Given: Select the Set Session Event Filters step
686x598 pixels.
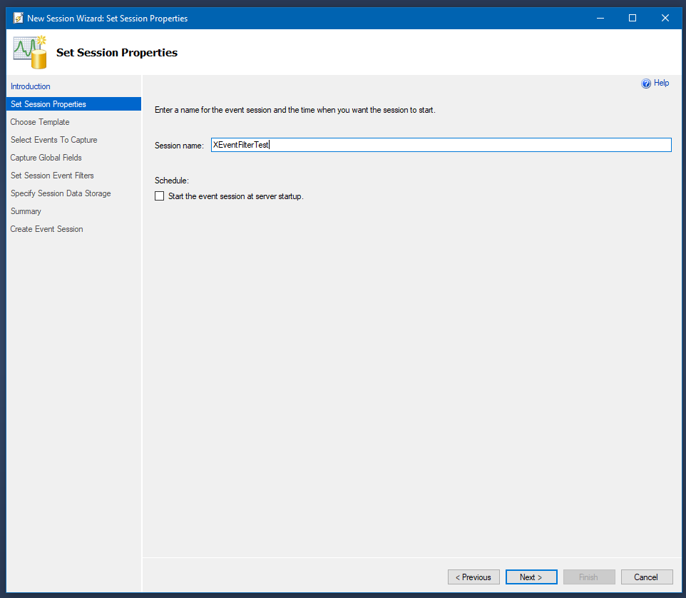Looking at the screenshot, I should click(x=52, y=176).
